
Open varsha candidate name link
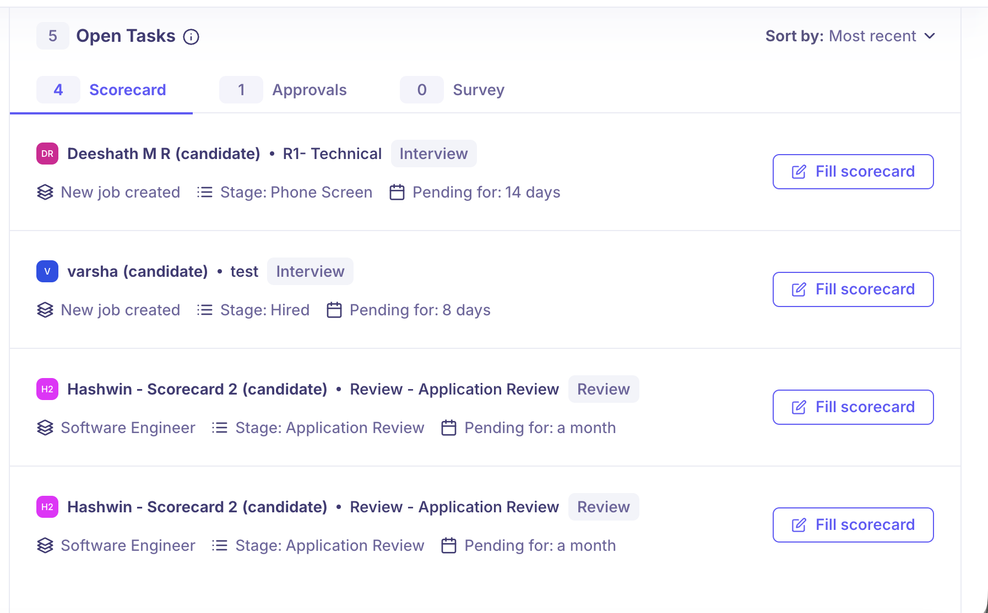click(x=137, y=271)
